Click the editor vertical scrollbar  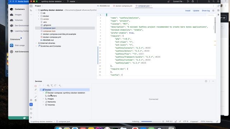[215, 25]
